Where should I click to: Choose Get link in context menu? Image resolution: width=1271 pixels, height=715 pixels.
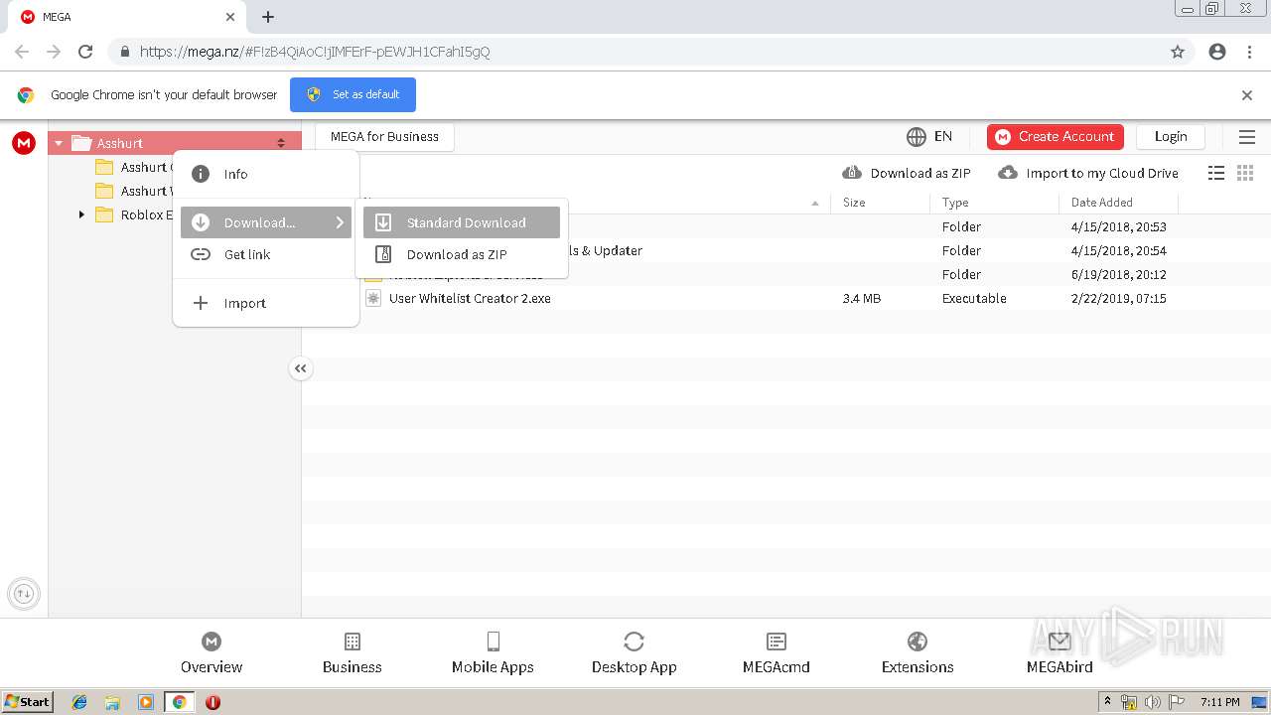tap(266, 254)
